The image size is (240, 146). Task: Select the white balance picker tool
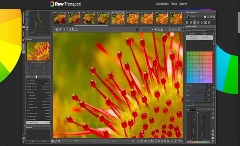pos(67,30)
